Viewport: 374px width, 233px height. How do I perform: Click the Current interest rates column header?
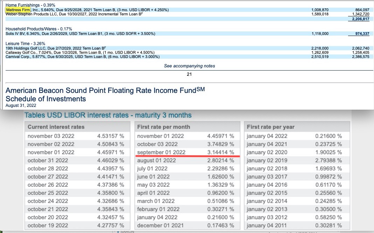[56, 127]
